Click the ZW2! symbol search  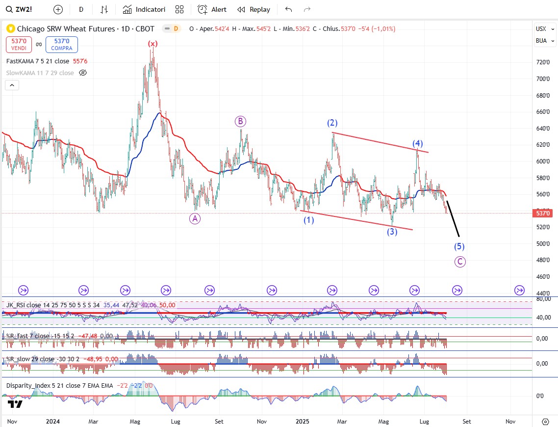(x=25, y=9)
